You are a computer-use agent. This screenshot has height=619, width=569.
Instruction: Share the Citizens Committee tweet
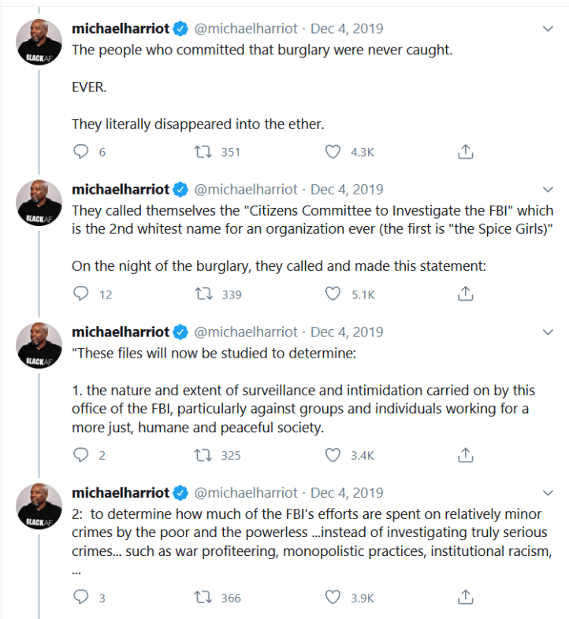465,294
